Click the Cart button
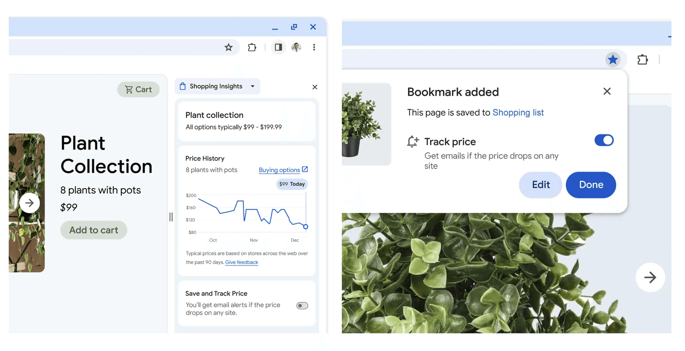This screenshot has height=351, width=685. [x=138, y=89]
